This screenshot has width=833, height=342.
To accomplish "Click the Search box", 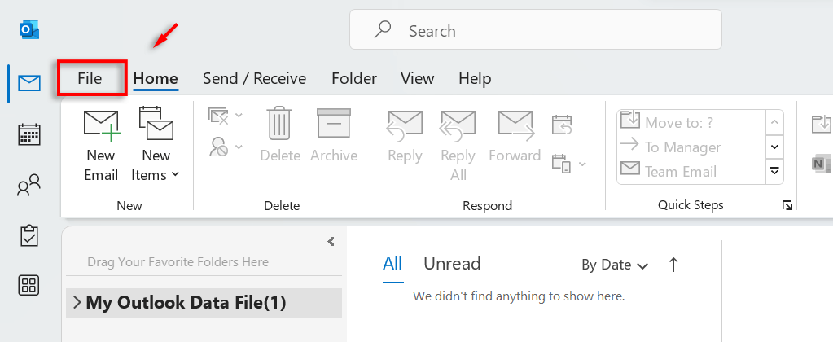I will [x=536, y=31].
